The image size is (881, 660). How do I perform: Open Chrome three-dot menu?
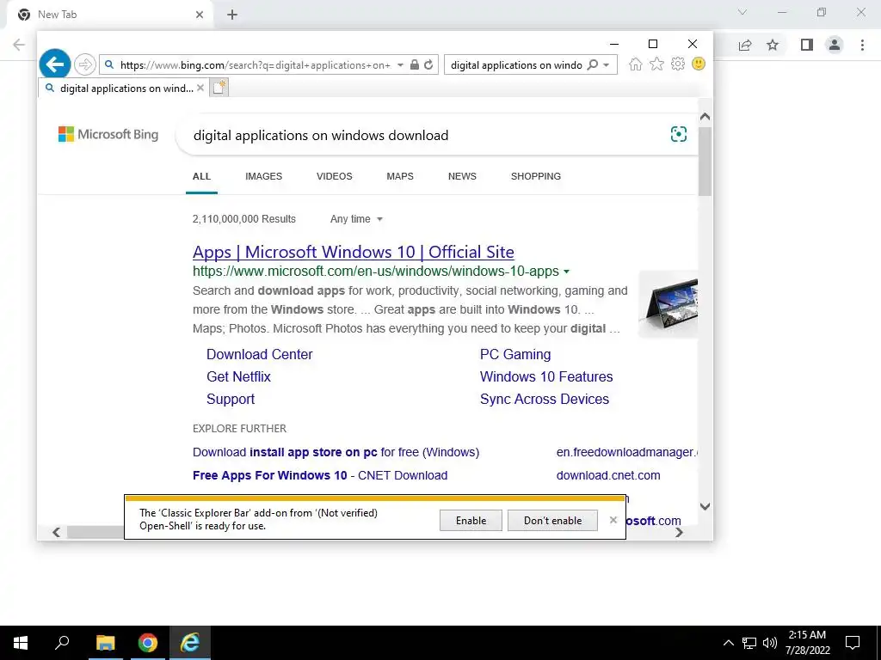click(862, 45)
